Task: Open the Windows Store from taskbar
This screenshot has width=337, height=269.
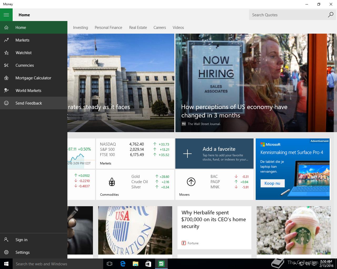Action: click(x=148, y=264)
